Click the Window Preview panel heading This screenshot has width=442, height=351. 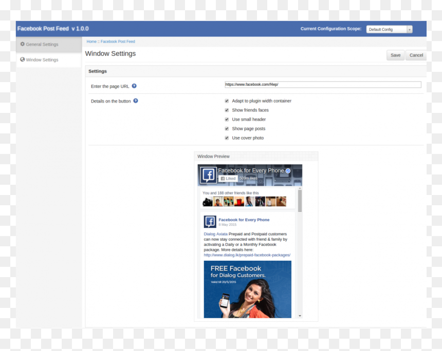point(213,157)
